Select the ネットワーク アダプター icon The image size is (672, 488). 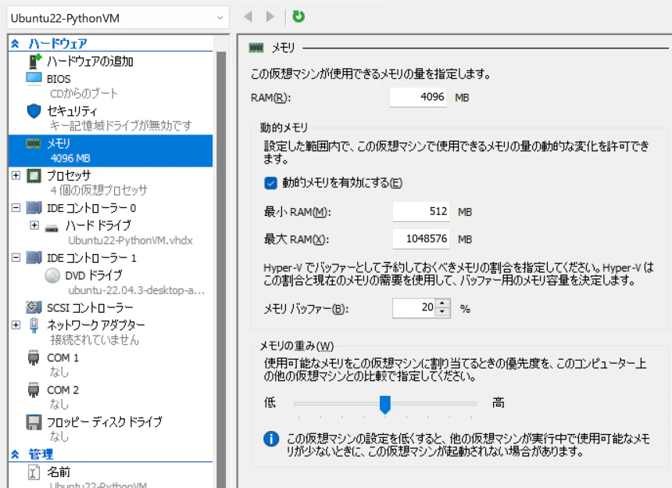34,325
